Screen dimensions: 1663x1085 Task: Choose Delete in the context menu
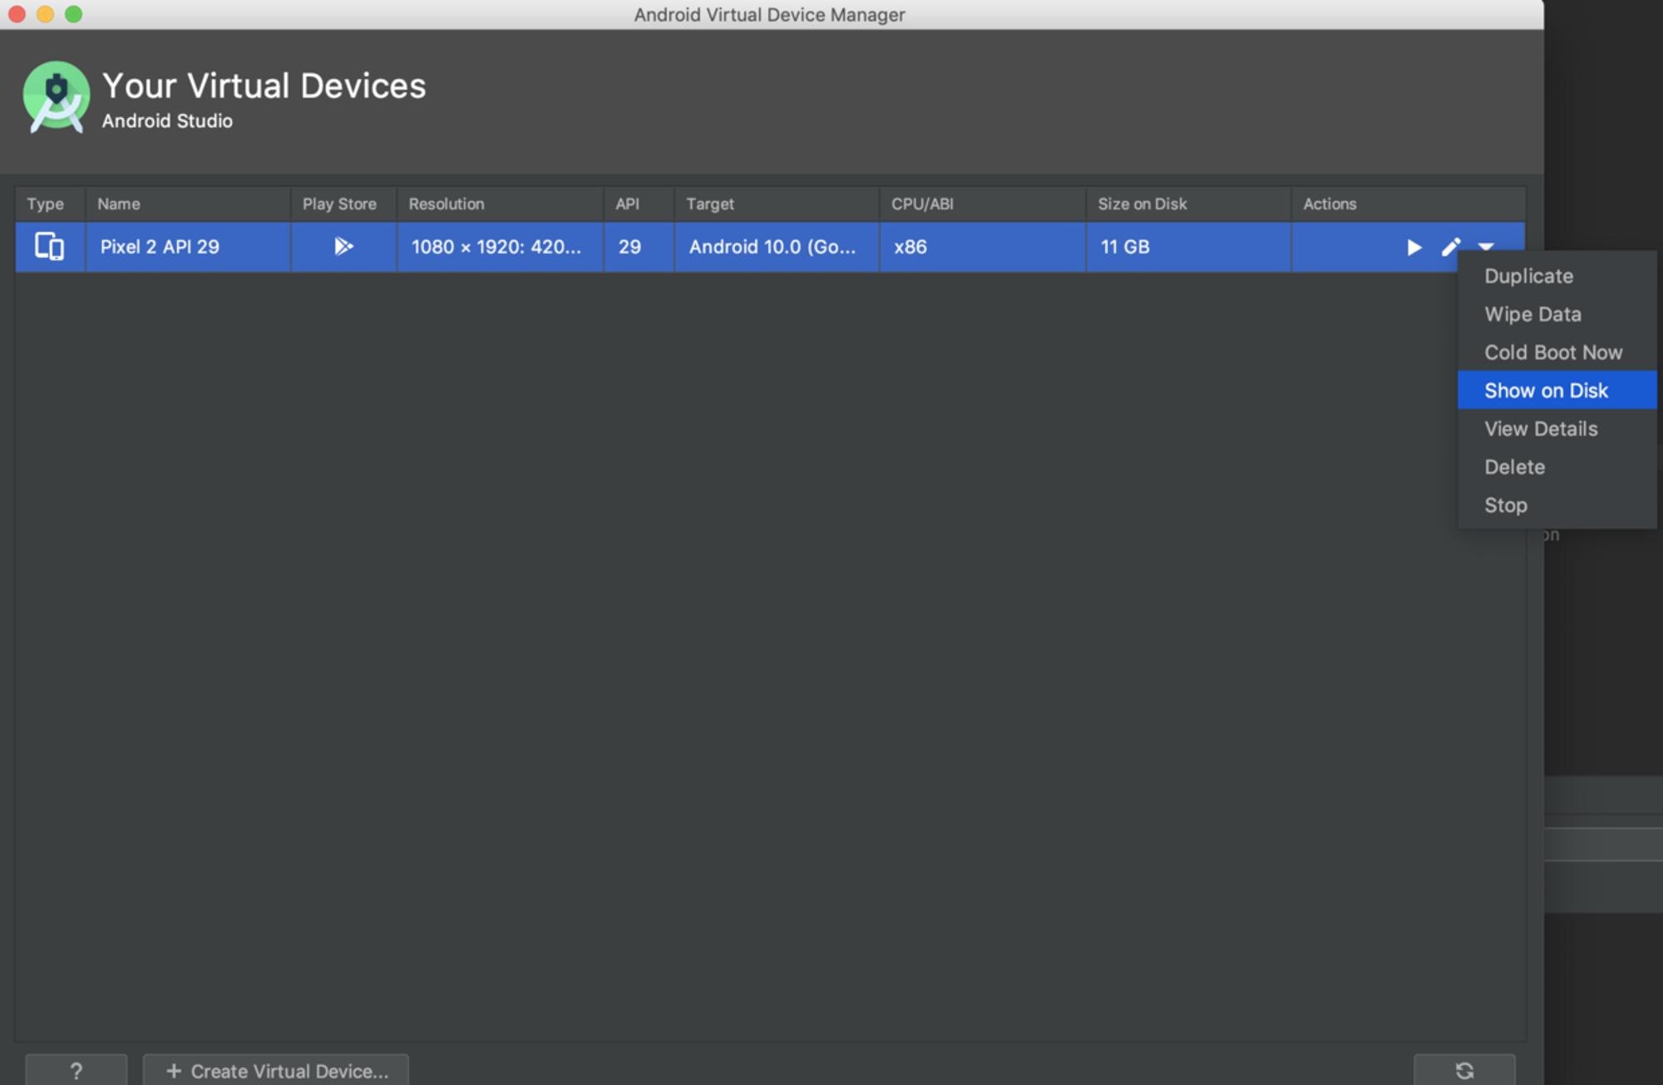[x=1557, y=467]
